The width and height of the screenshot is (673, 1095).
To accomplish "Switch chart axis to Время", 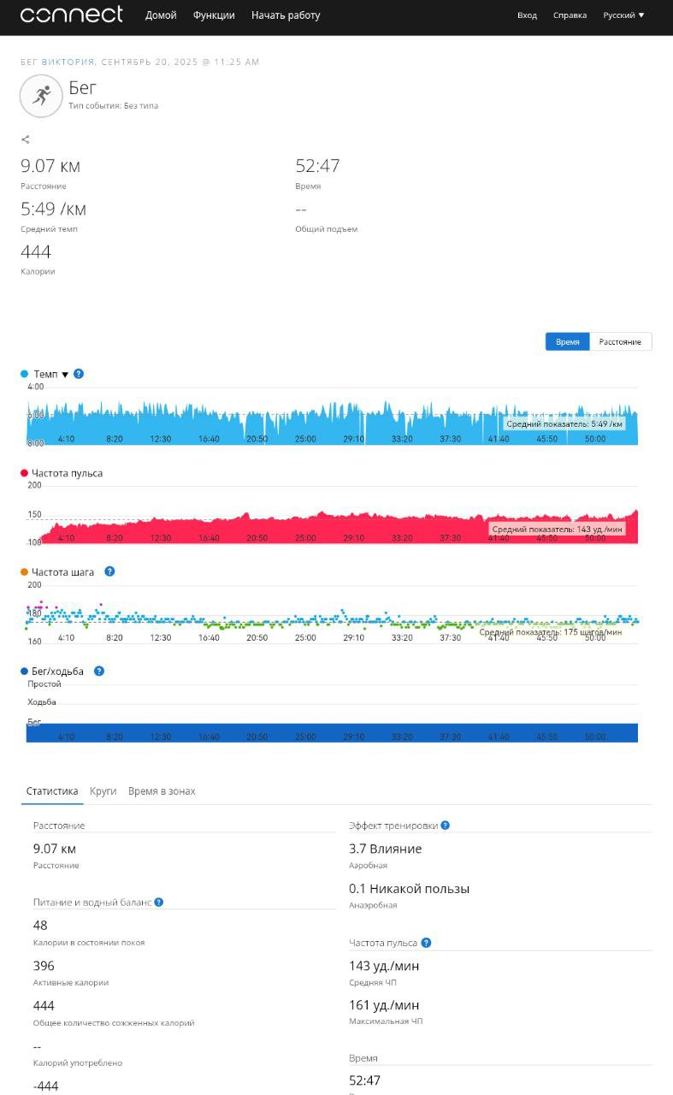I will click(x=568, y=341).
